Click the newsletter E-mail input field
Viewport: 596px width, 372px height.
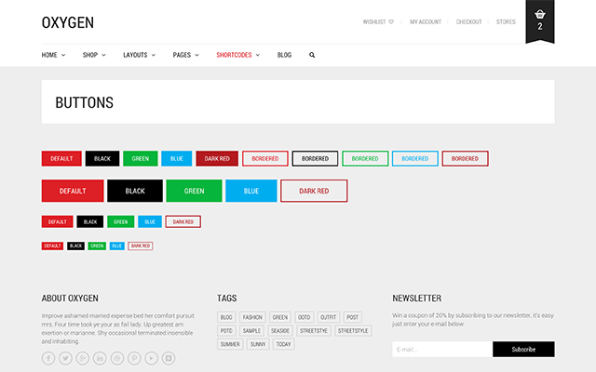[x=442, y=350]
